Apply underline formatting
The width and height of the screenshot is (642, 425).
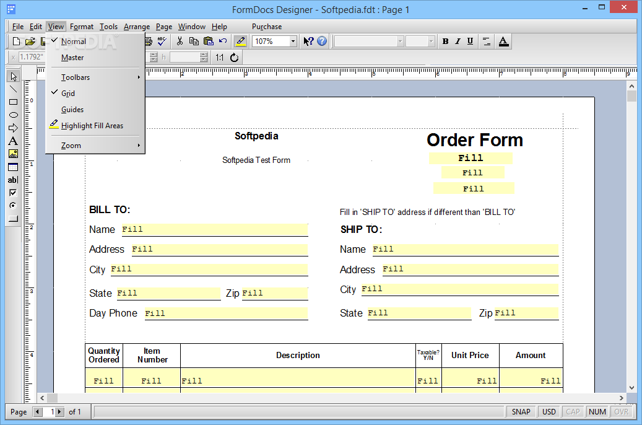pyautogui.click(x=470, y=41)
